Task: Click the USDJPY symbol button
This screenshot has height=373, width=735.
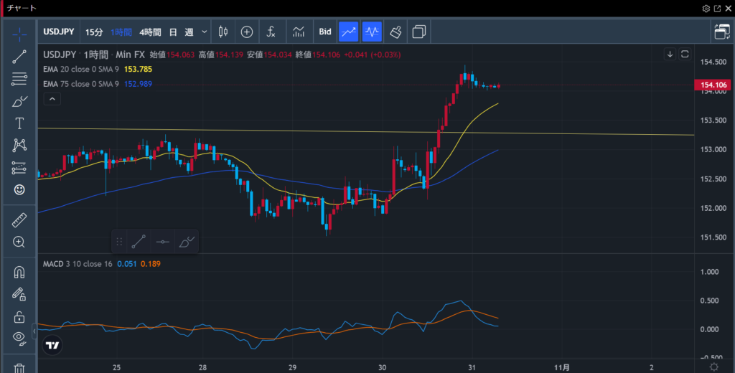Action: click(x=59, y=32)
